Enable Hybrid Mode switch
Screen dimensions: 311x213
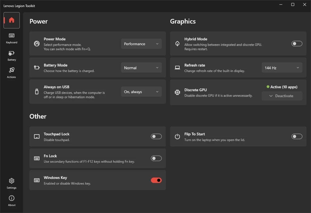coord(297,43)
